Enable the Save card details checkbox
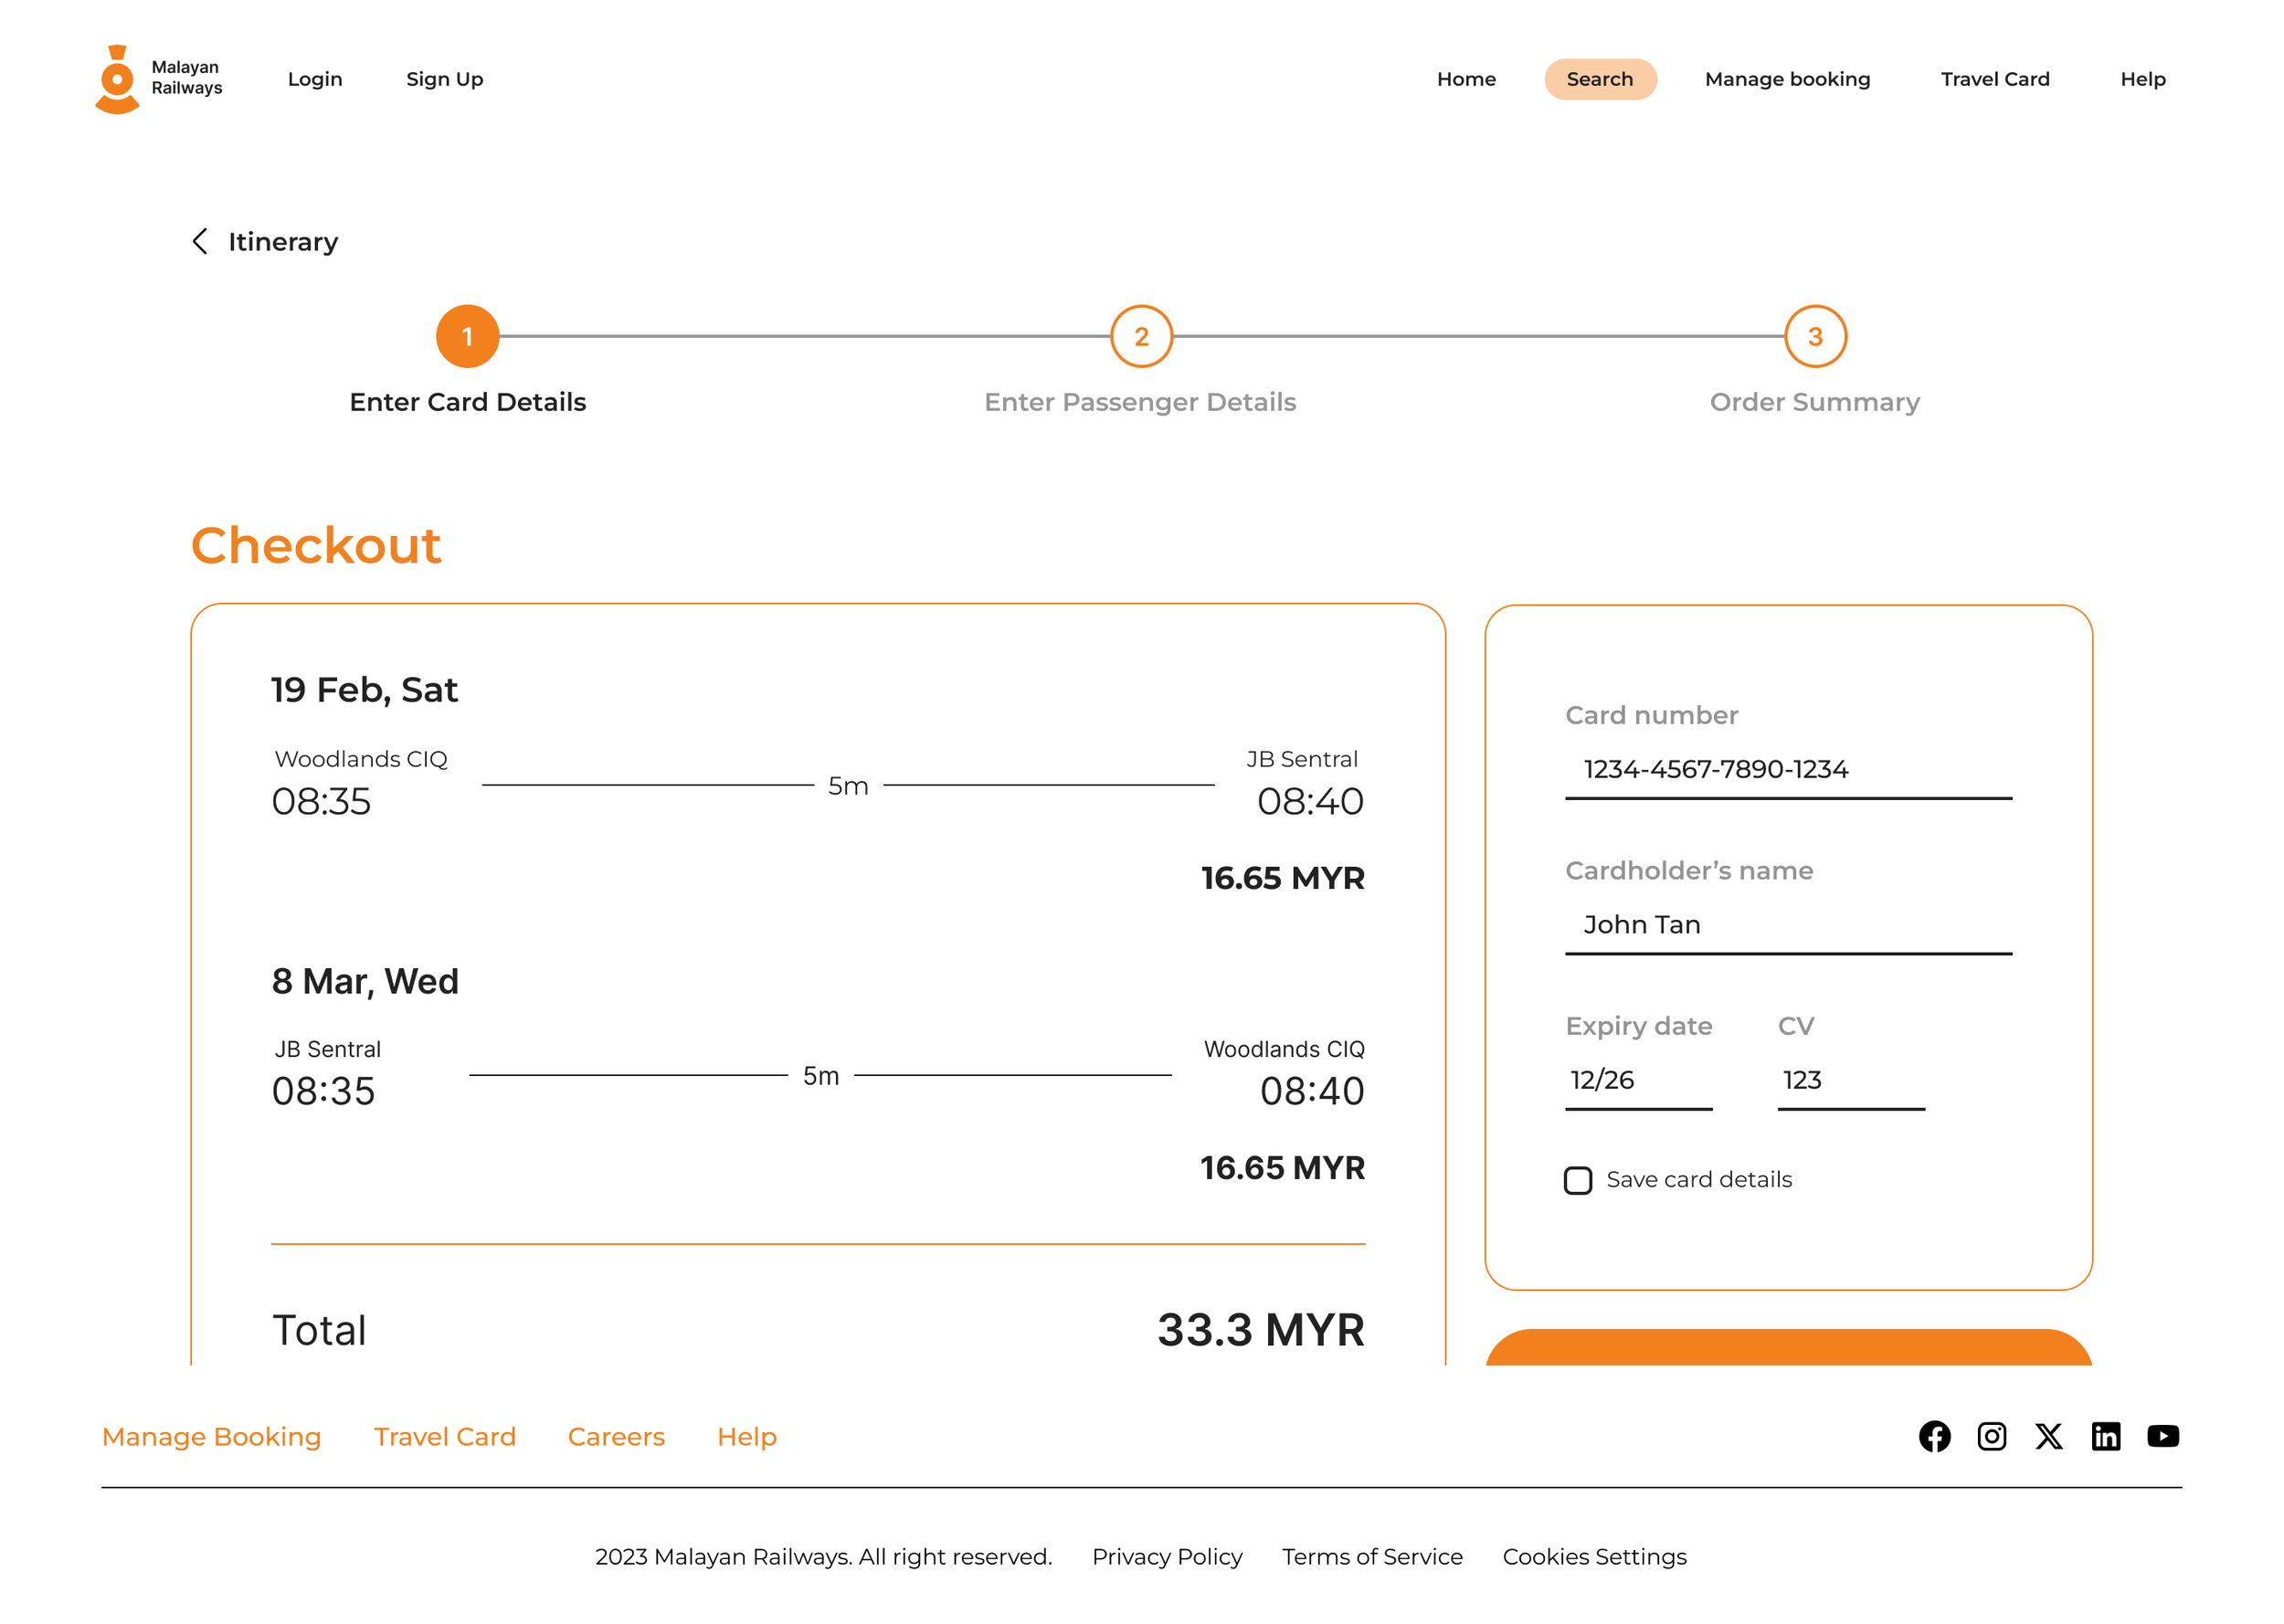The image size is (2284, 1624). pos(1577,1180)
